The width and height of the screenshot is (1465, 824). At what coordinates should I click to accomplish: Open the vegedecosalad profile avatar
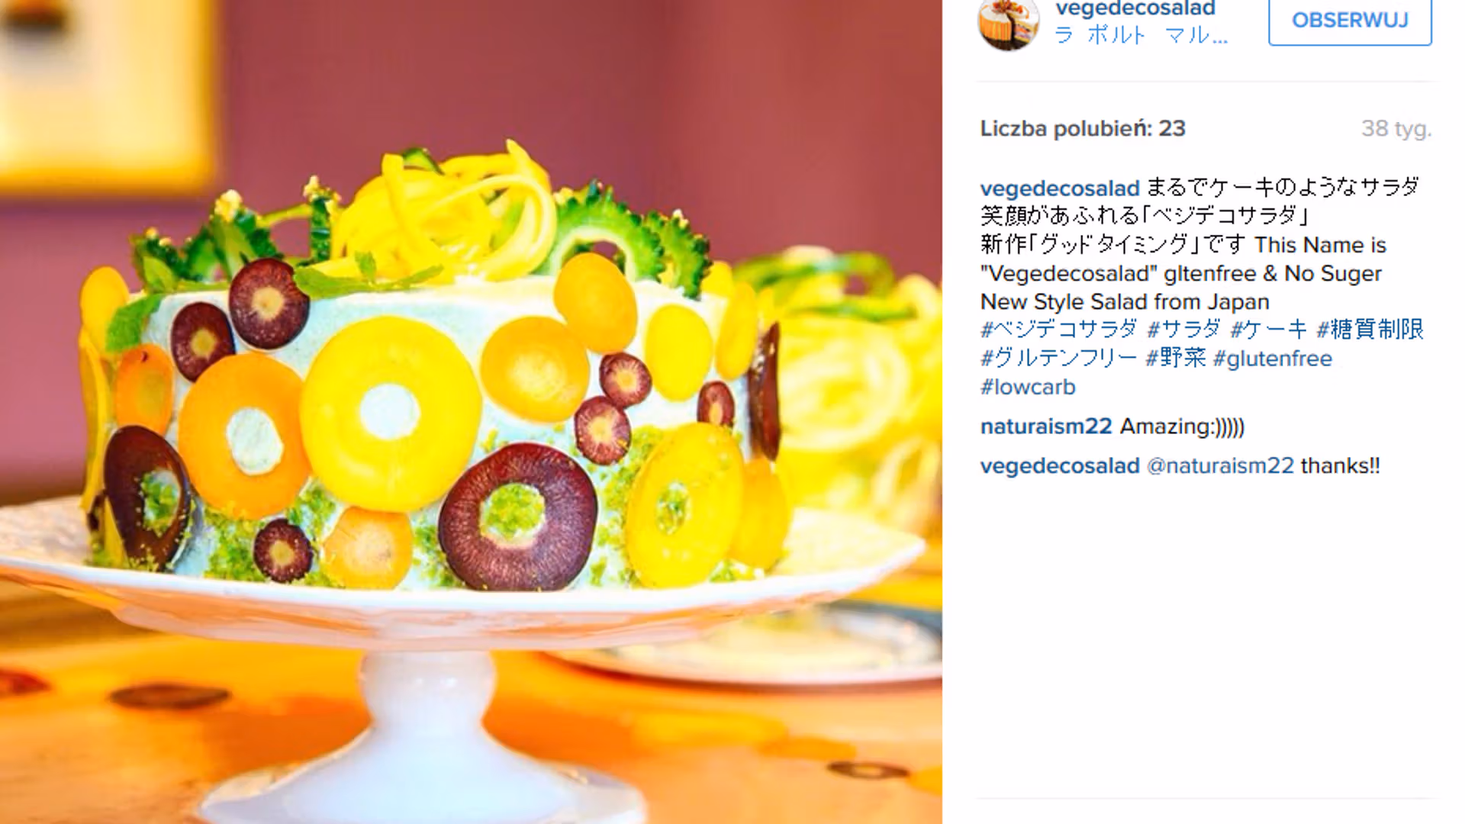pos(1009,23)
